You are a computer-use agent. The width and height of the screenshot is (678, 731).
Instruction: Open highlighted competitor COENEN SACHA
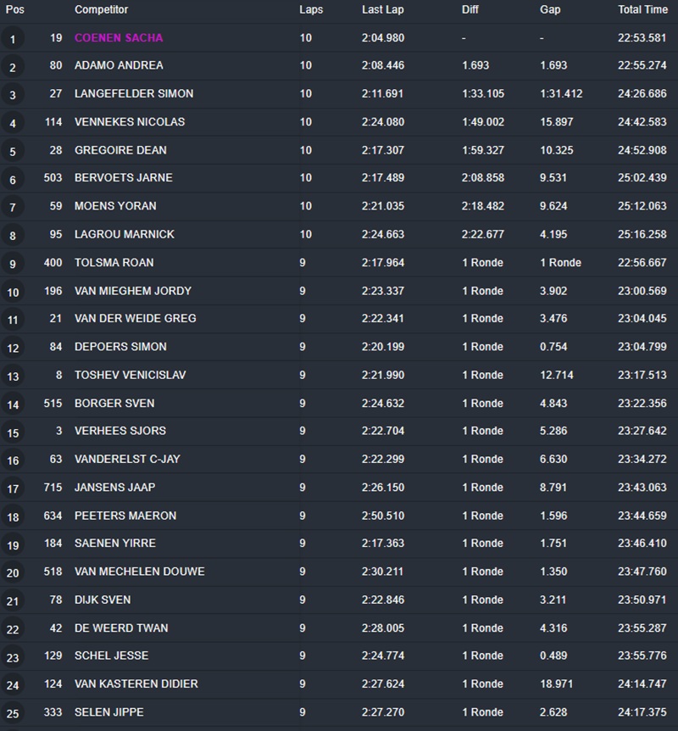coord(119,38)
